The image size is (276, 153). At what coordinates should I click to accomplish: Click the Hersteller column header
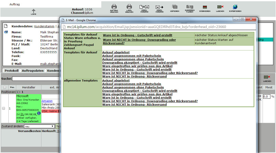[29, 87]
